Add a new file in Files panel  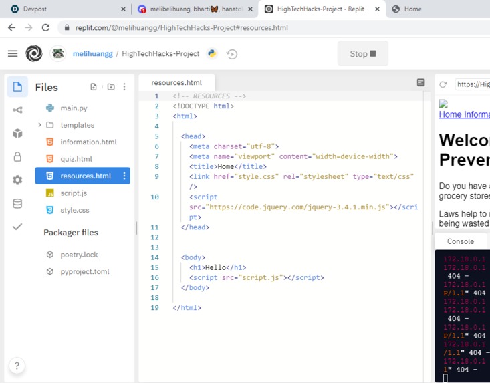pyautogui.click(x=94, y=86)
